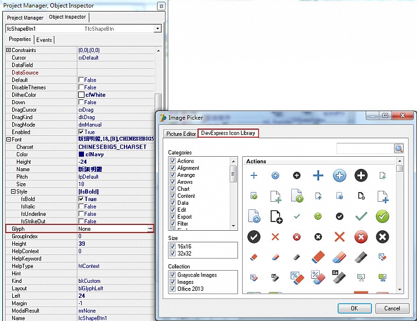
Task: Toggle the 32x32 size checkbox
Action: coord(173,253)
